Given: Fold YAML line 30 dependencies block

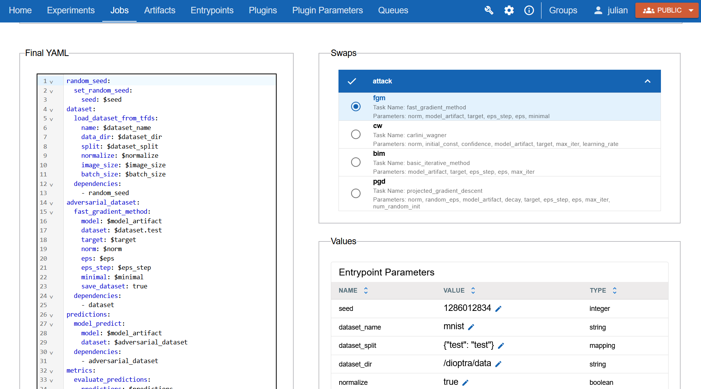Looking at the screenshot, I should [51, 352].
